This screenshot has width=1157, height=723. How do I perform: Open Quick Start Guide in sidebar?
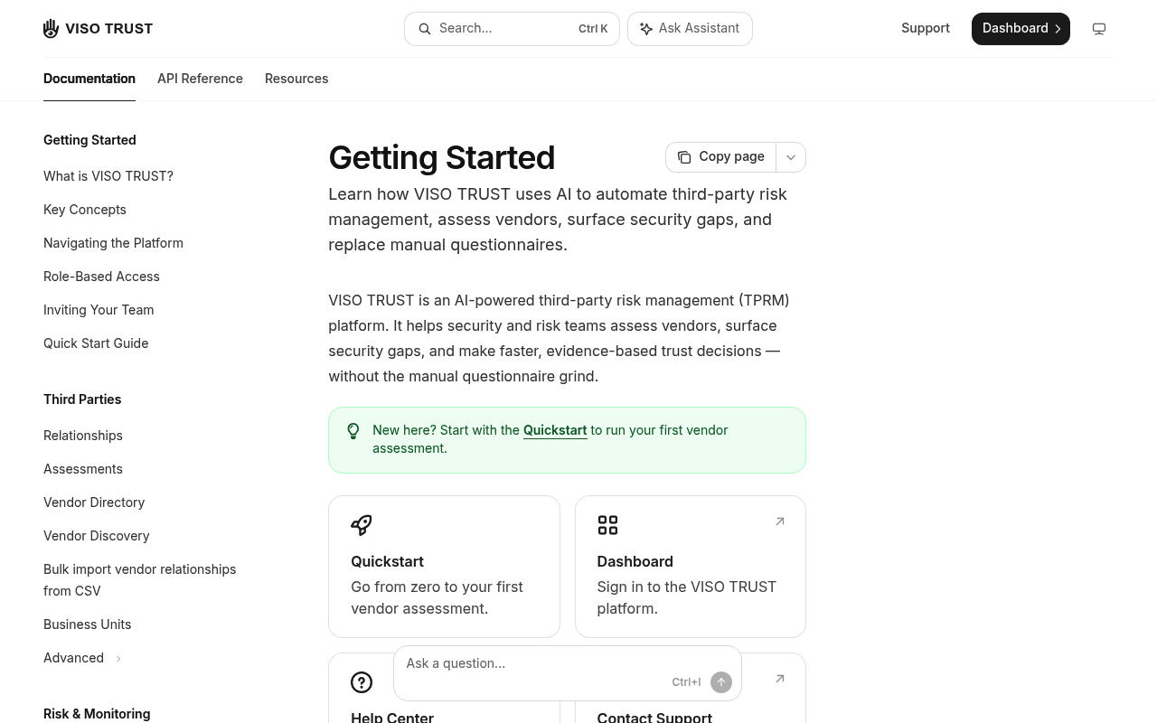point(96,343)
